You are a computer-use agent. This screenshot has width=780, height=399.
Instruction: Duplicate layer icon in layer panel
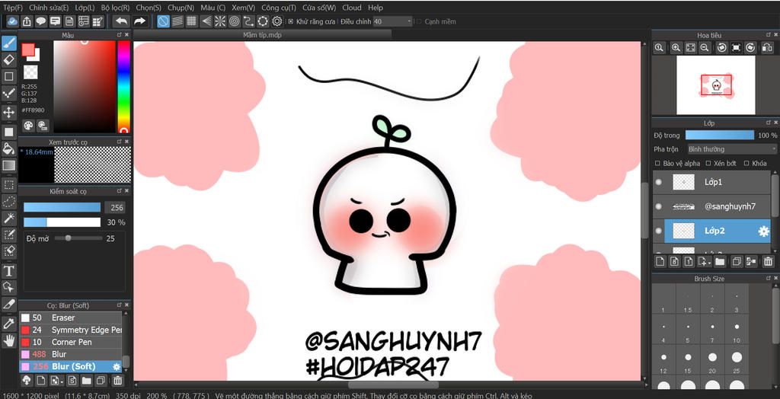click(x=737, y=260)
